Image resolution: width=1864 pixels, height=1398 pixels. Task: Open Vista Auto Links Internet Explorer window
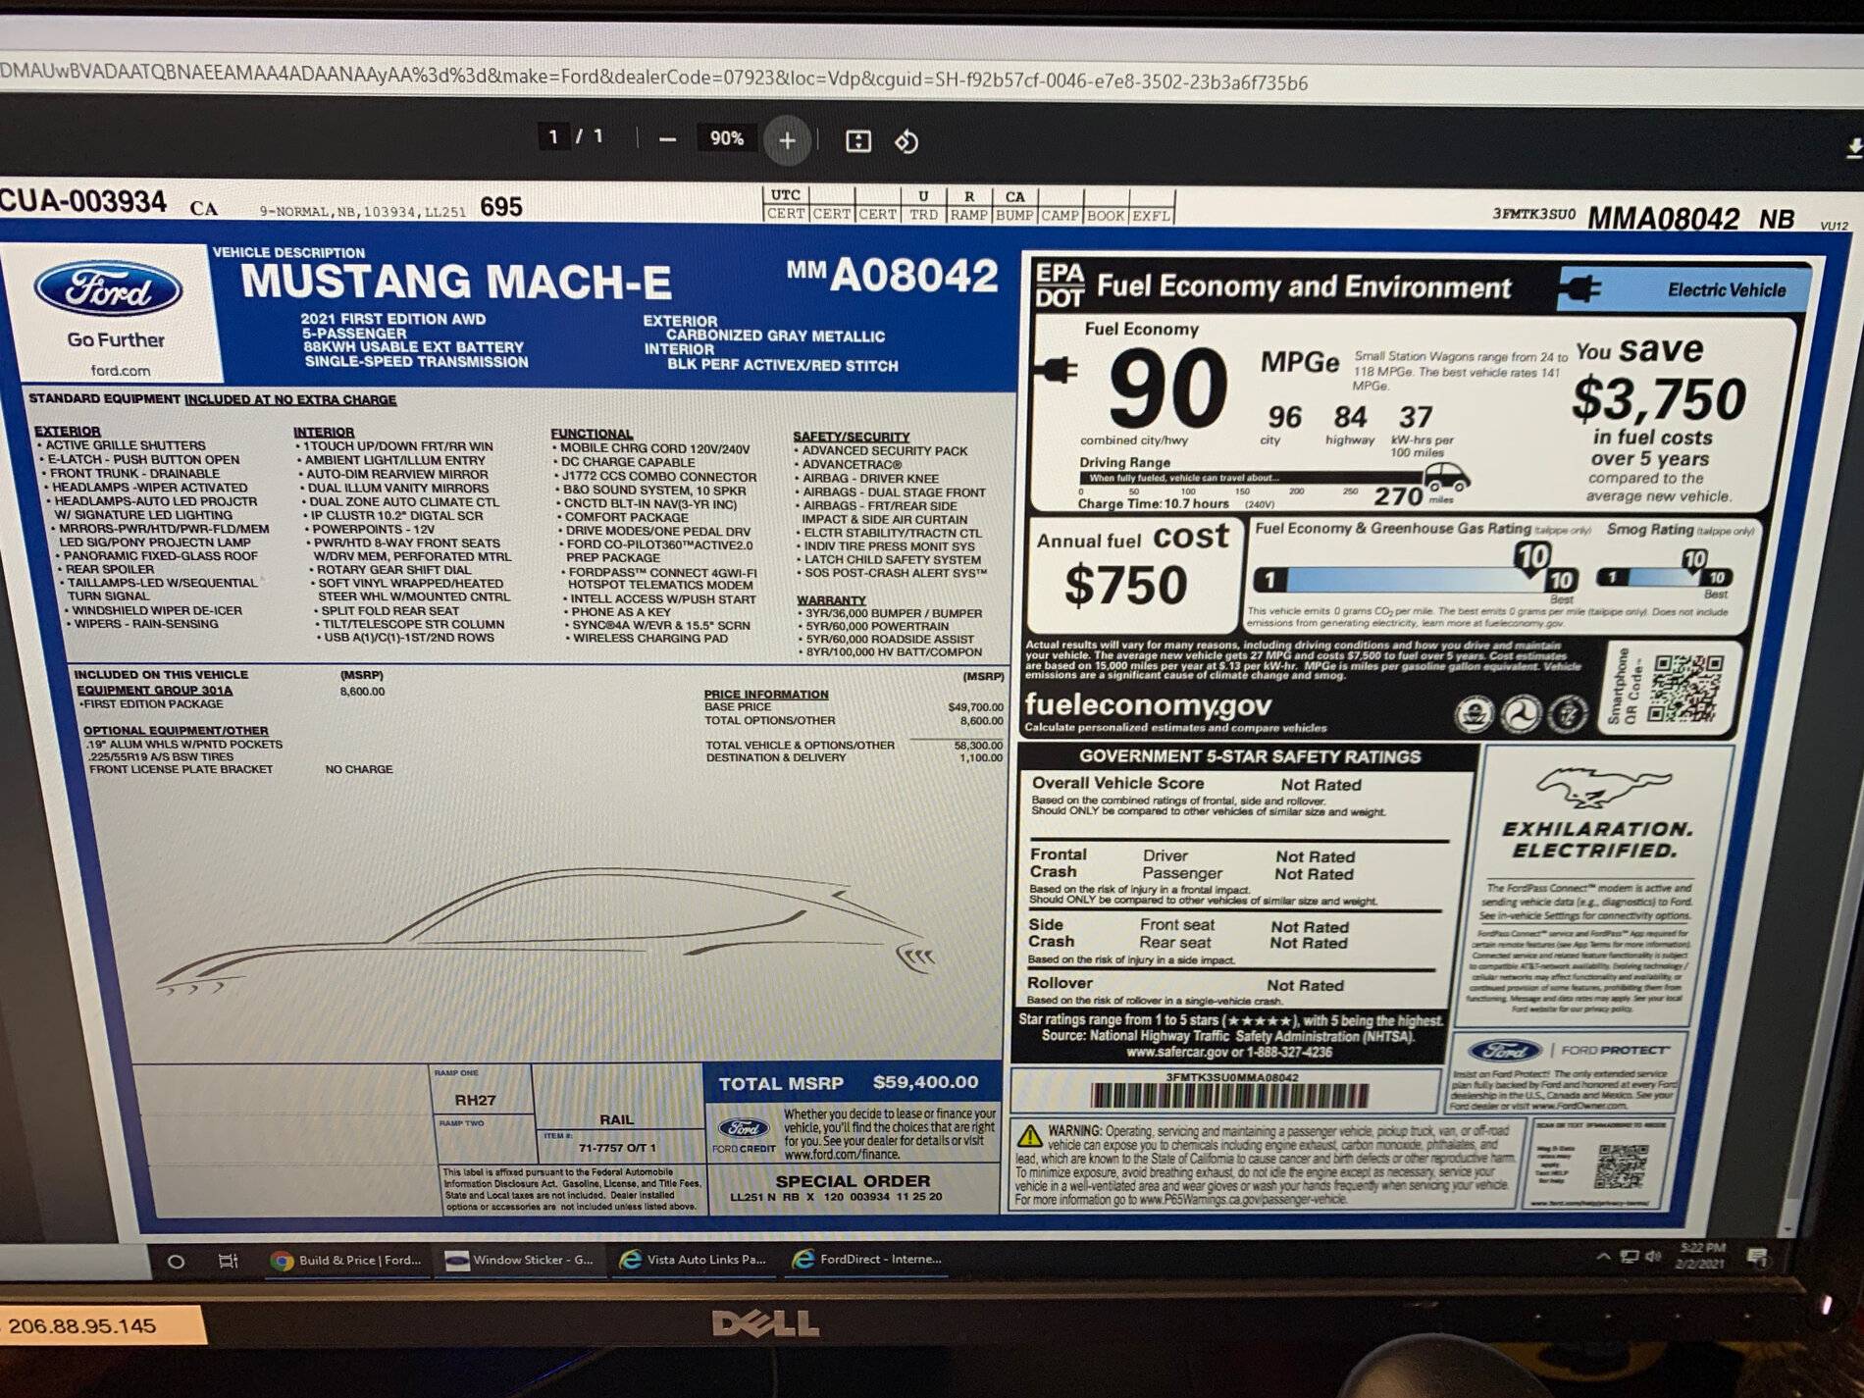coord(693,1259)
